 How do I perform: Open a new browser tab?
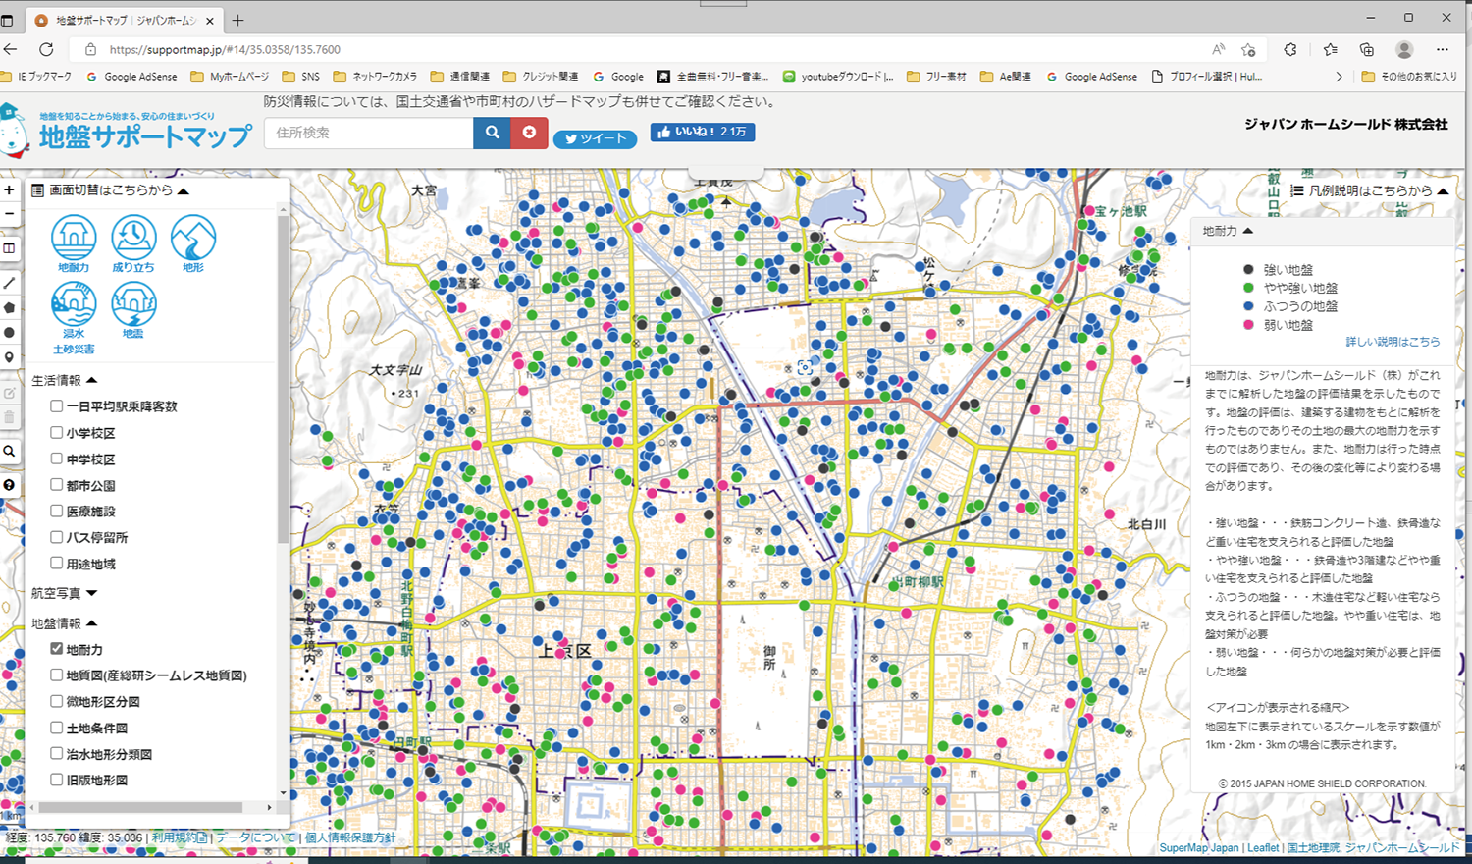pyautogui.click(x=238, y=20)
